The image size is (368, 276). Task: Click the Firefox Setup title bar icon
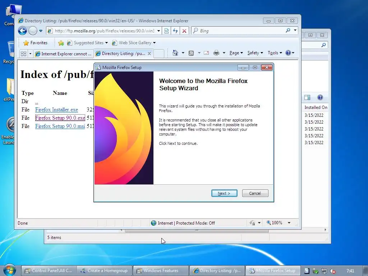[x=98, y=67]
